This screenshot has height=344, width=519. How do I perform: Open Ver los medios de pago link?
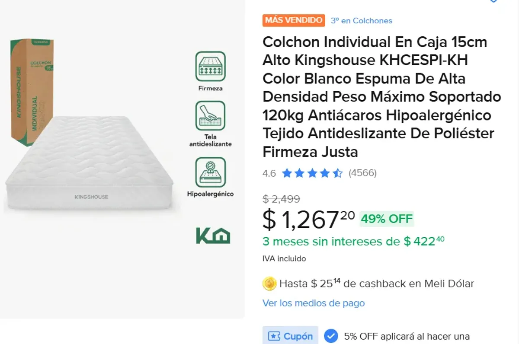pyautogui.click(x=313, y=303)
